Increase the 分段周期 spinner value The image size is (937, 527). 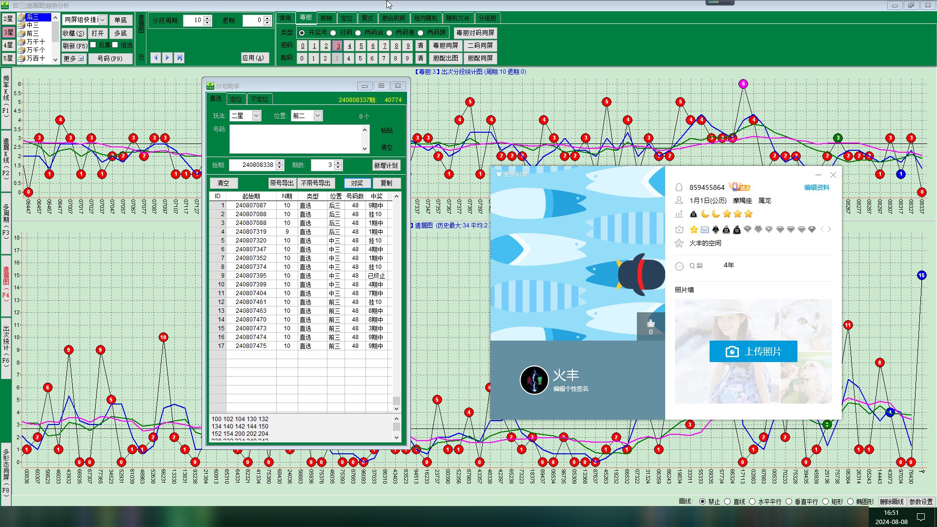(207, 18)
